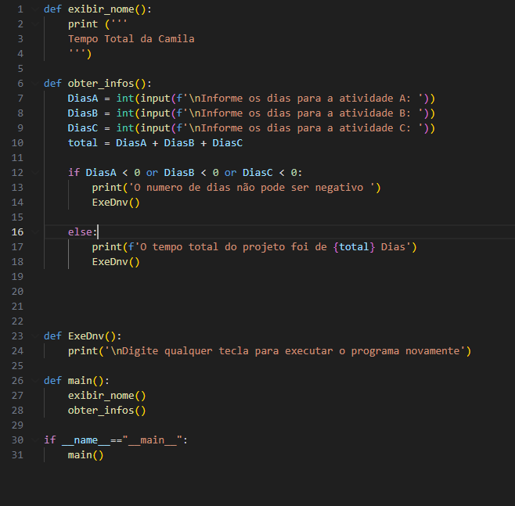Click the DiasB variable on line 8

82,113
